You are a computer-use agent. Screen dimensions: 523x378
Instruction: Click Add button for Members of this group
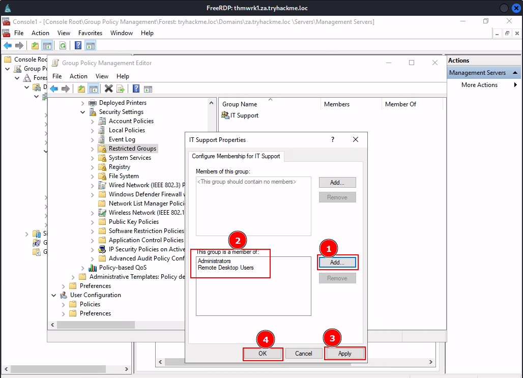coord(337,183)
